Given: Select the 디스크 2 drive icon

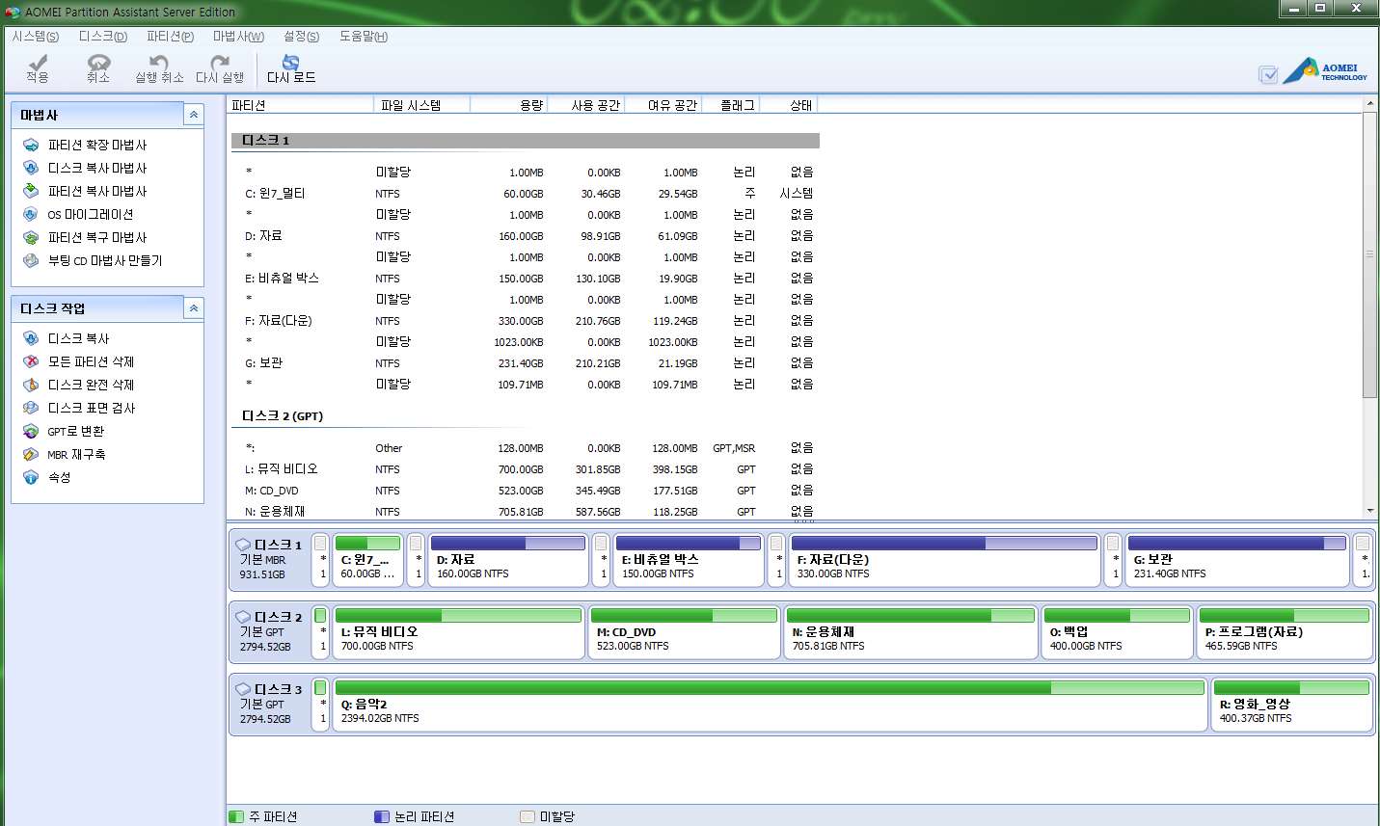Looking at the screenshot, I should [243, 617].
